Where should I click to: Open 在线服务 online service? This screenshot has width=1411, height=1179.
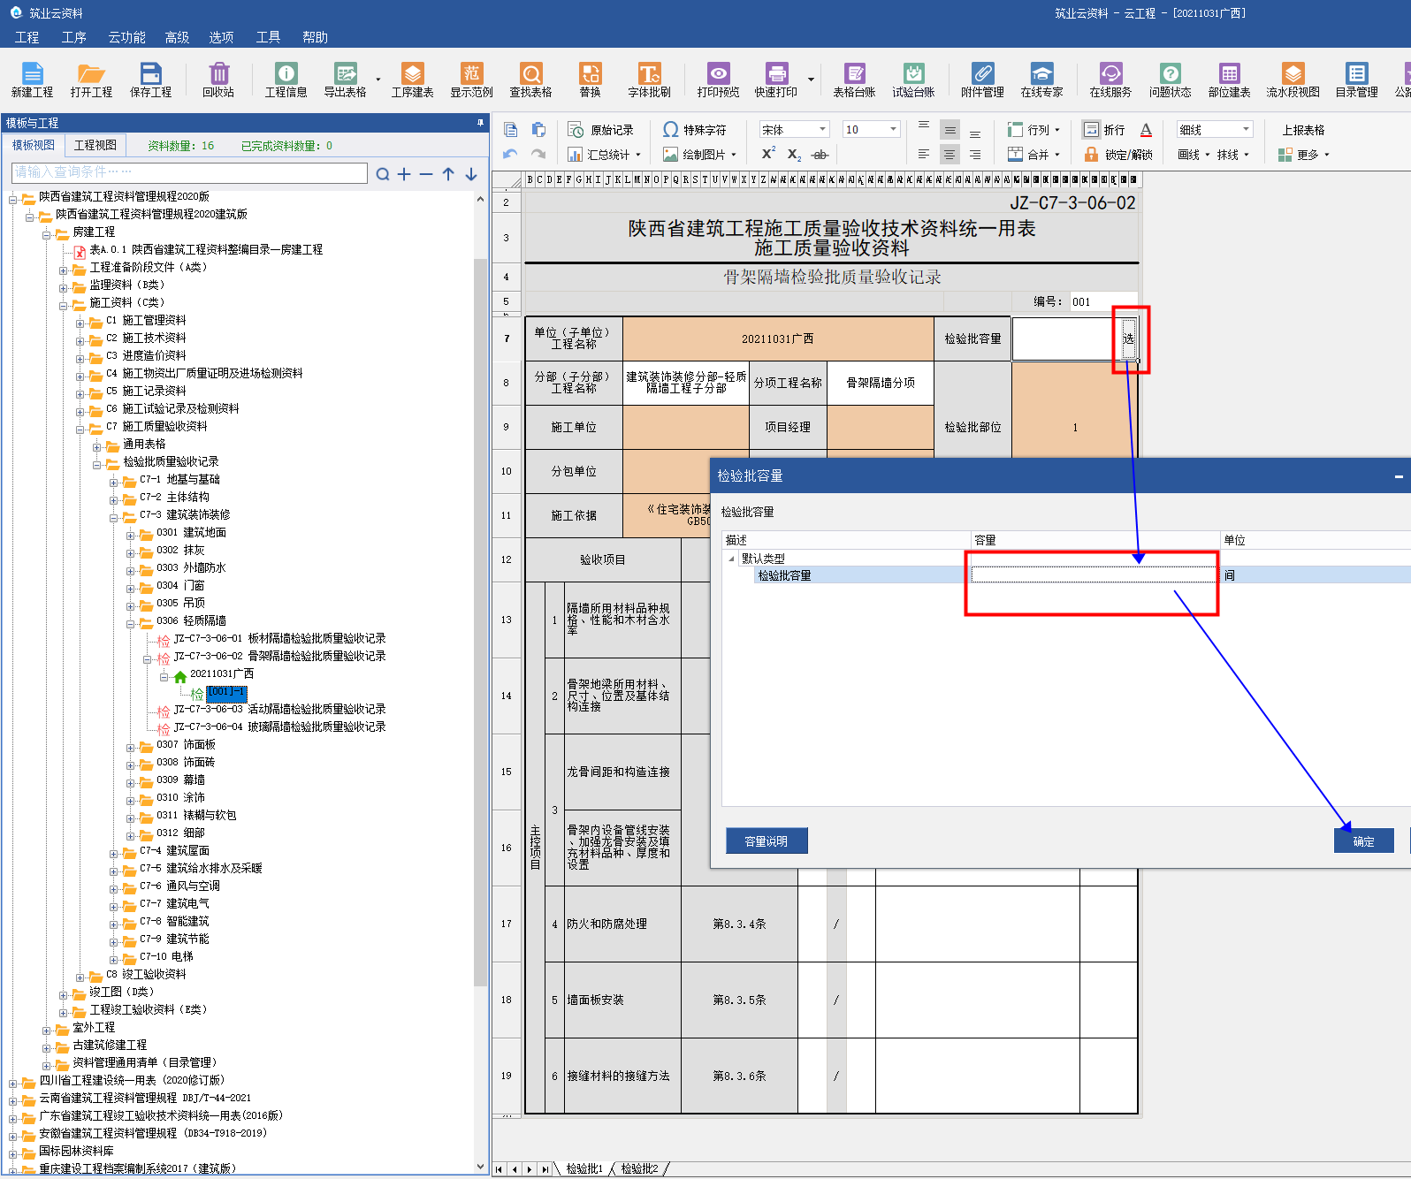click(1110, 80)
